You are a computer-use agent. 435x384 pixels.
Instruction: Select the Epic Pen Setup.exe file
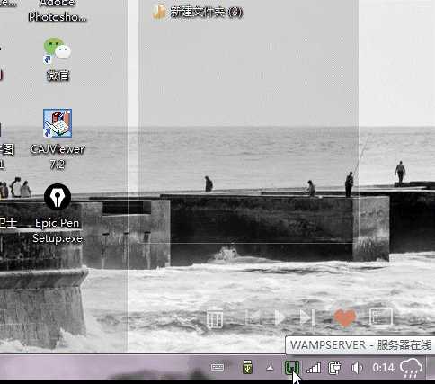(x=58, y=213)
